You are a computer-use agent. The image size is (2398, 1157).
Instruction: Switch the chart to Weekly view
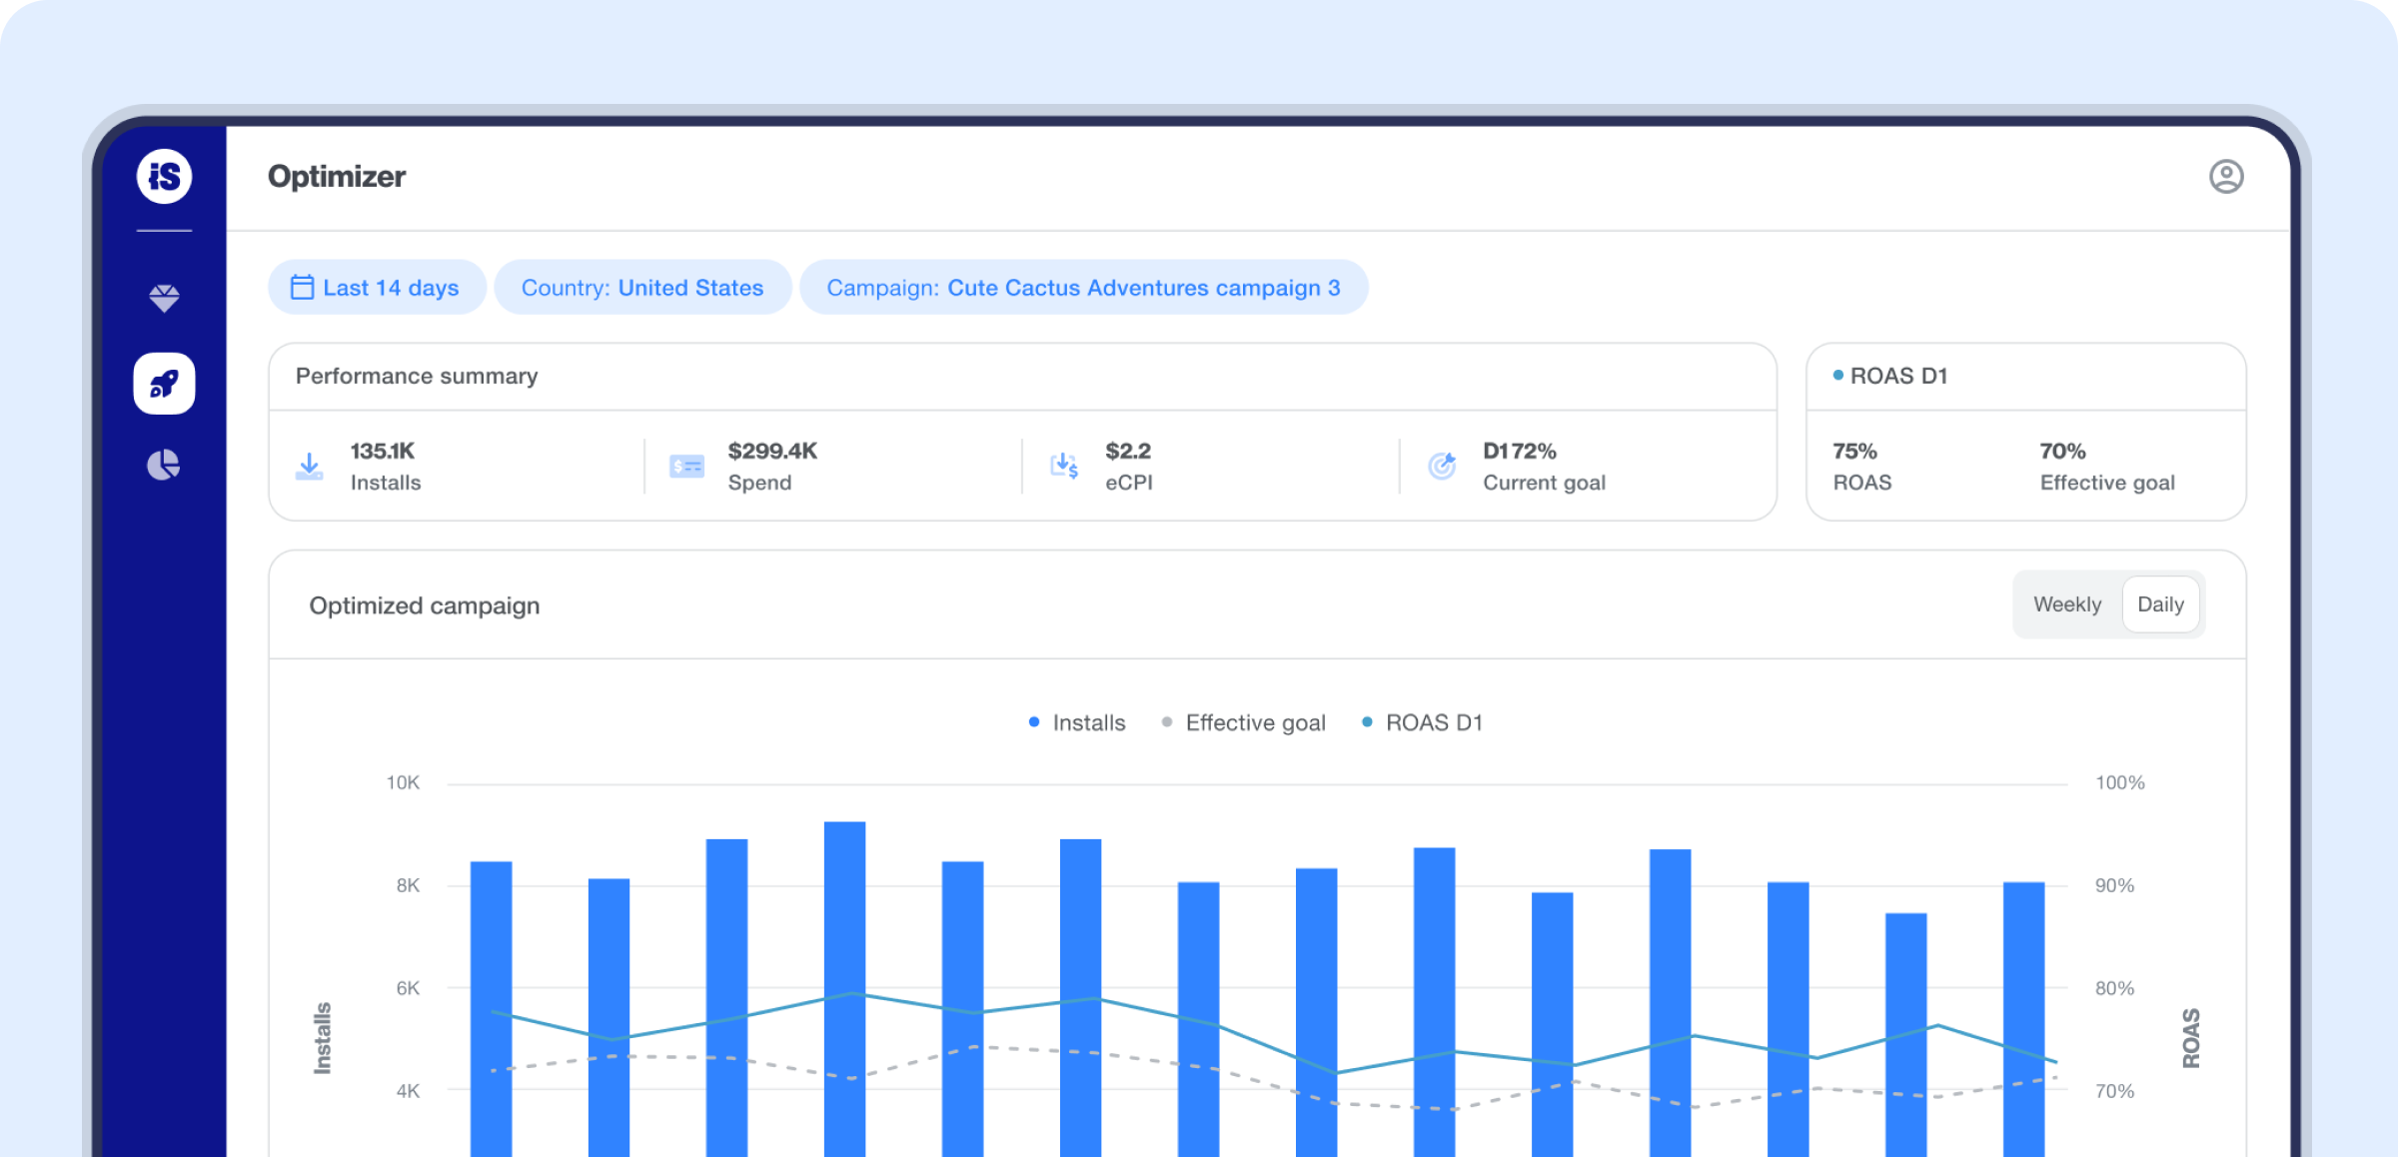pos(2067,604)
